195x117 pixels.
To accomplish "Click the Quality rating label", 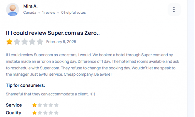I will click(x=14, y=113).
